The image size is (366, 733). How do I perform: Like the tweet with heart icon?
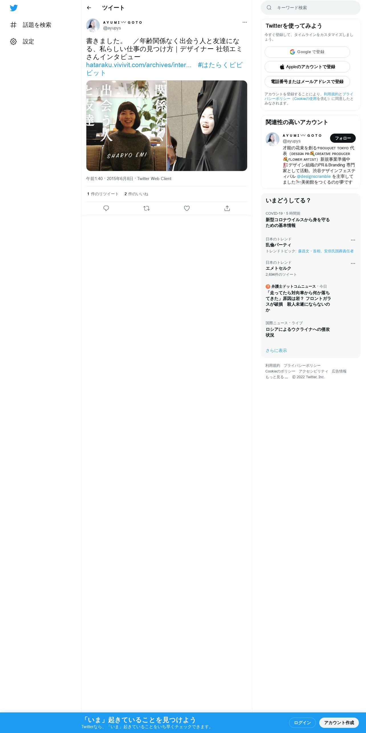(187, 208)
